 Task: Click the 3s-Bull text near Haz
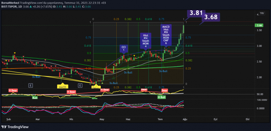128,72
